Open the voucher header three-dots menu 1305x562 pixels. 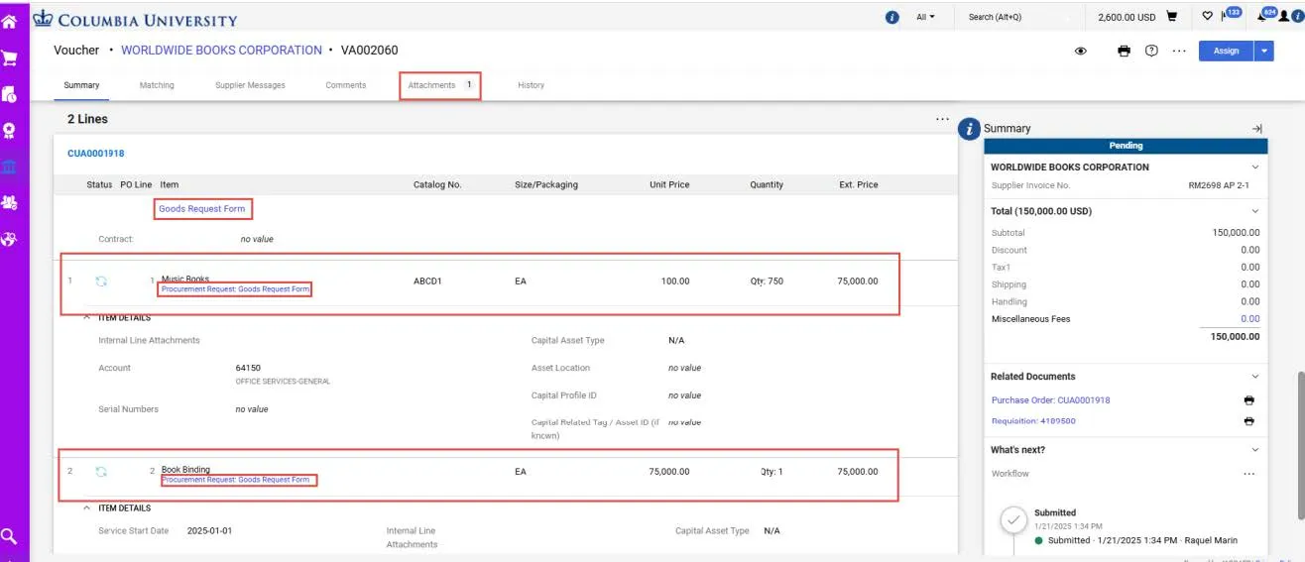click(1179, 51)
